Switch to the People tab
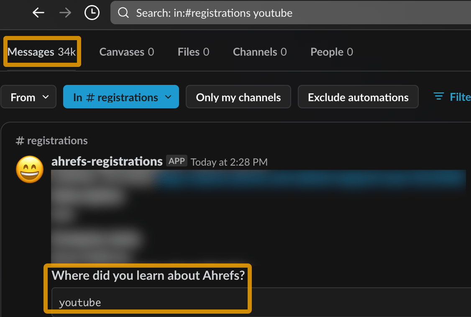Screen dimensions: 471x317 click(332, 52)
